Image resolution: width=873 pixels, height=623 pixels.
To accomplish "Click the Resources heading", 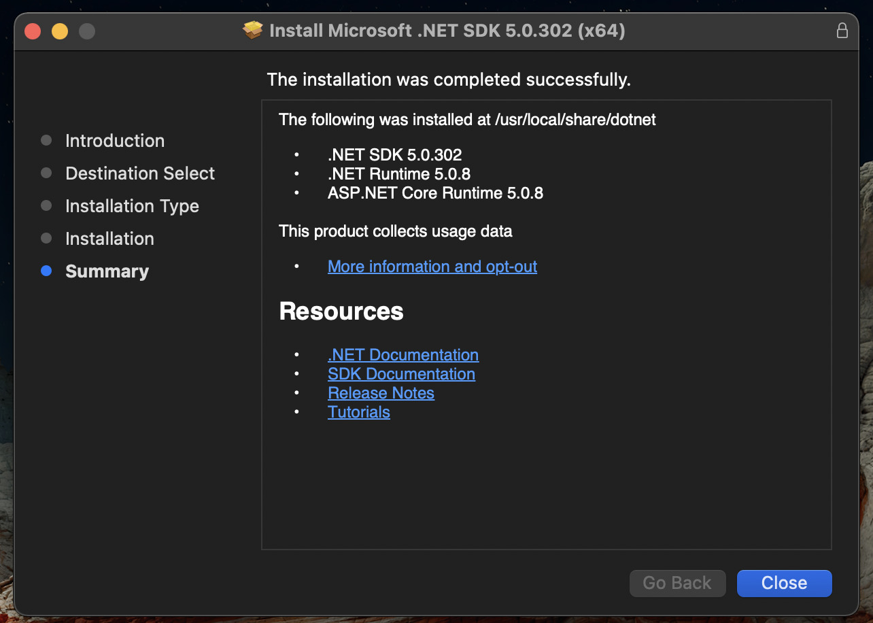I will click(341, 311).
